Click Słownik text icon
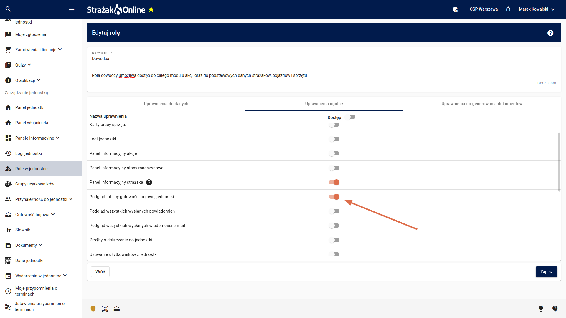Image resolution: width=566 pixels, height=318 pixels. [x=8, y=230]
